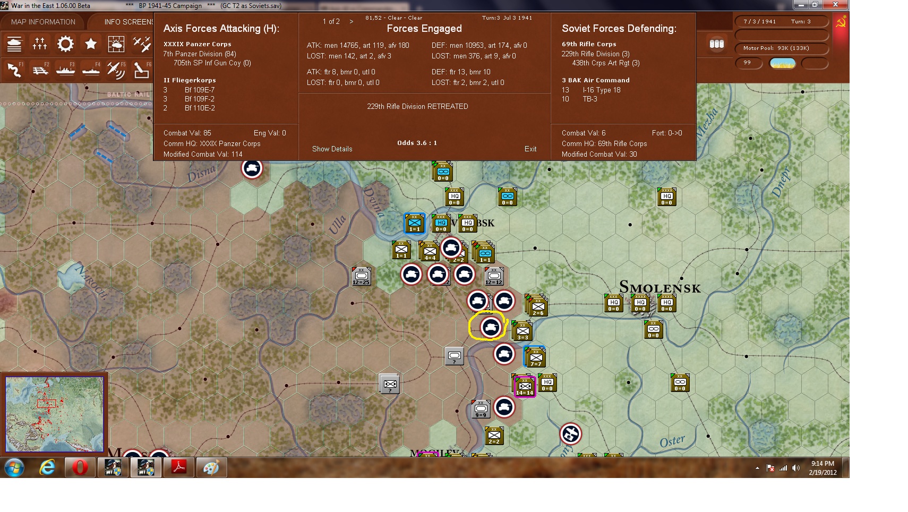
Task: Click 229th Rifle Division in defenders list
Action: click(x=596, y=54)
